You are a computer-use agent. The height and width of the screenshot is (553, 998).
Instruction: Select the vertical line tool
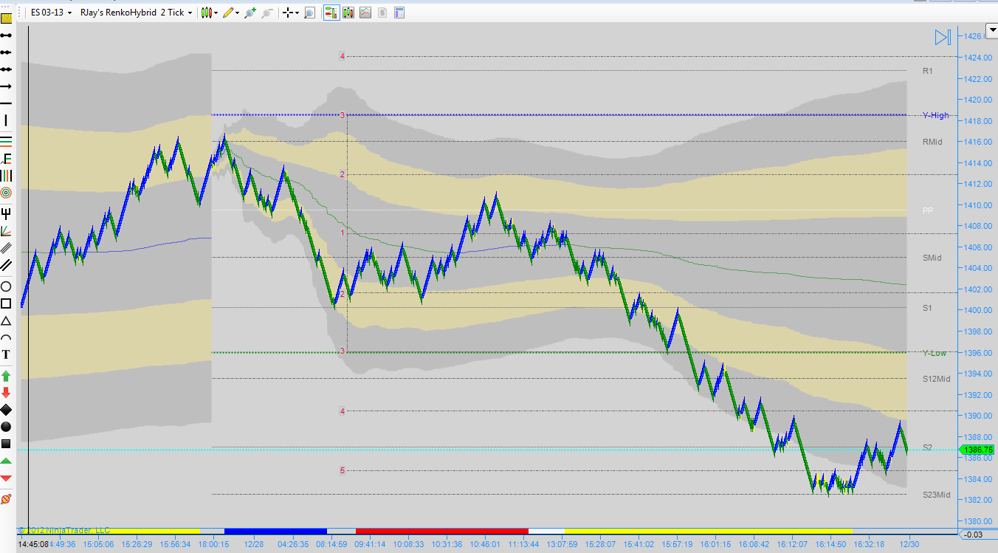click(6, 121)
